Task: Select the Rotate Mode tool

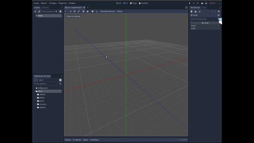Action: 75,12
